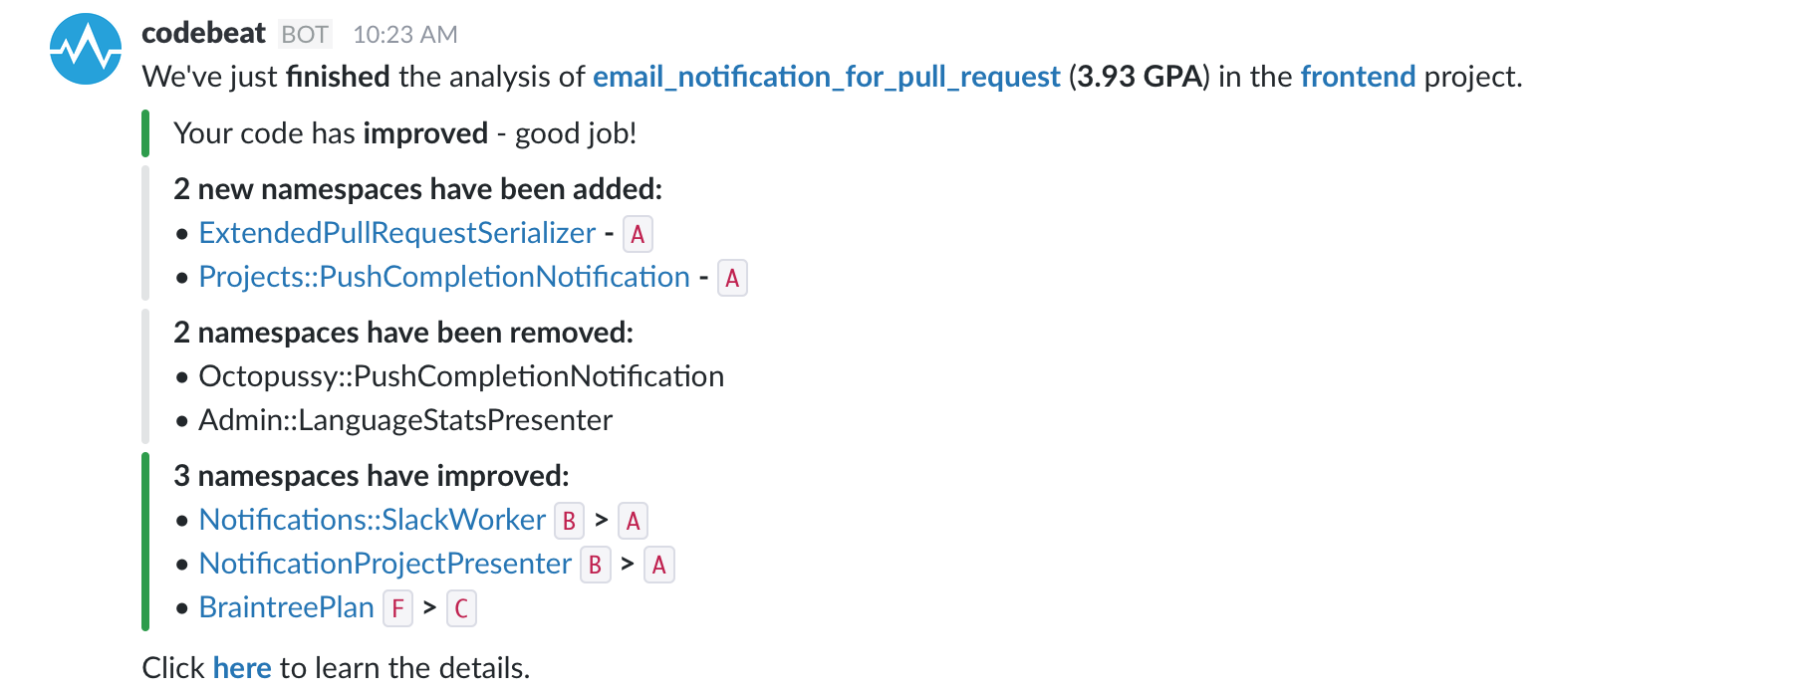Click the F grade badge beside BraintreePlan
Image resolution: width=1793 pixels, height=693 pixels.
[x=397, y=608]
